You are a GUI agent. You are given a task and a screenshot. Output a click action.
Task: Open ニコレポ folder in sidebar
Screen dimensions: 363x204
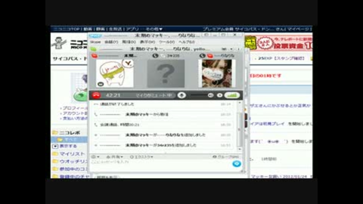(x=70, y=133)
